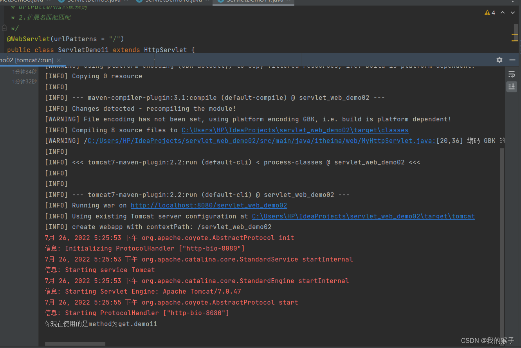Toggle soft-wrap in the console
The width and height of the screenshot is (521, 348).
(512, 74)
